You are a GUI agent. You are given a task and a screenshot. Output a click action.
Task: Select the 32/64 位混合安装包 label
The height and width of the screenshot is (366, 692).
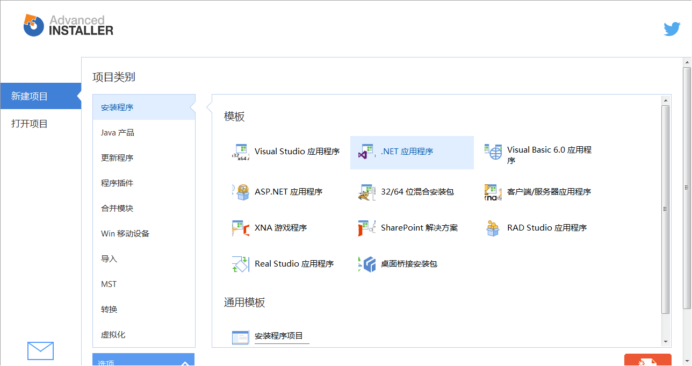[x=417, y=192]
